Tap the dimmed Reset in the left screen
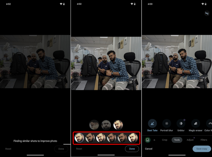The height and width of the screenshot is (157, 212). [8, 149]
